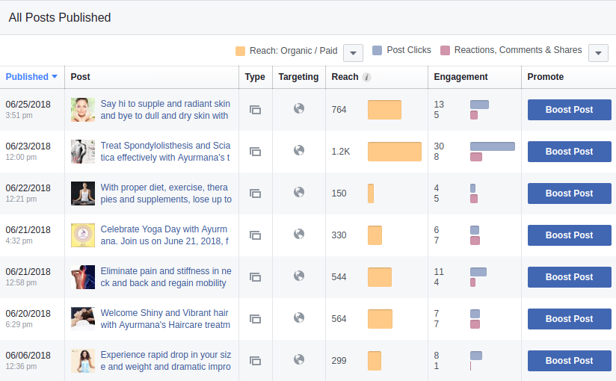The height and width of the screenshot is (381, 616).
Task: Click the thumbnail of the Yoga Day post
Action: pos(83,235)
